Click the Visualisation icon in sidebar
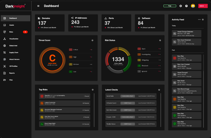This screenshot has width=211, height=138. click(x=5, y=39)
